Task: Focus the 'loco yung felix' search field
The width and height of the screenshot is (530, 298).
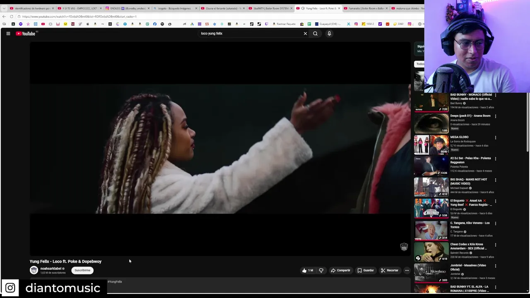Action: [251, 34]
